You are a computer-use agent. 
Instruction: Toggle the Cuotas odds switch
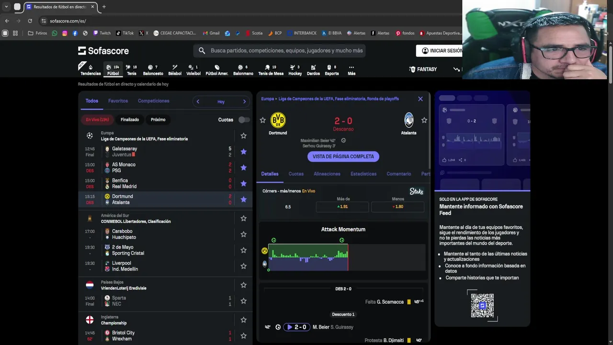tap(244, 120)
